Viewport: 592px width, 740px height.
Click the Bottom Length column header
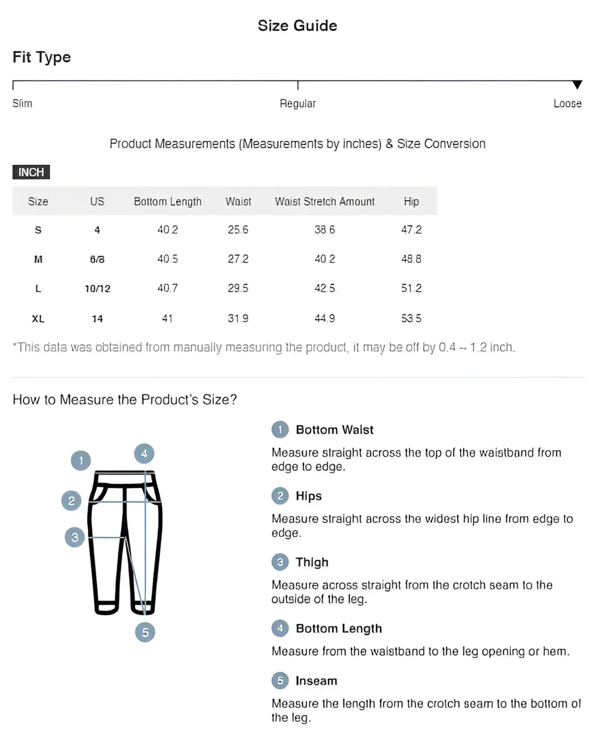tap(167, 202)
